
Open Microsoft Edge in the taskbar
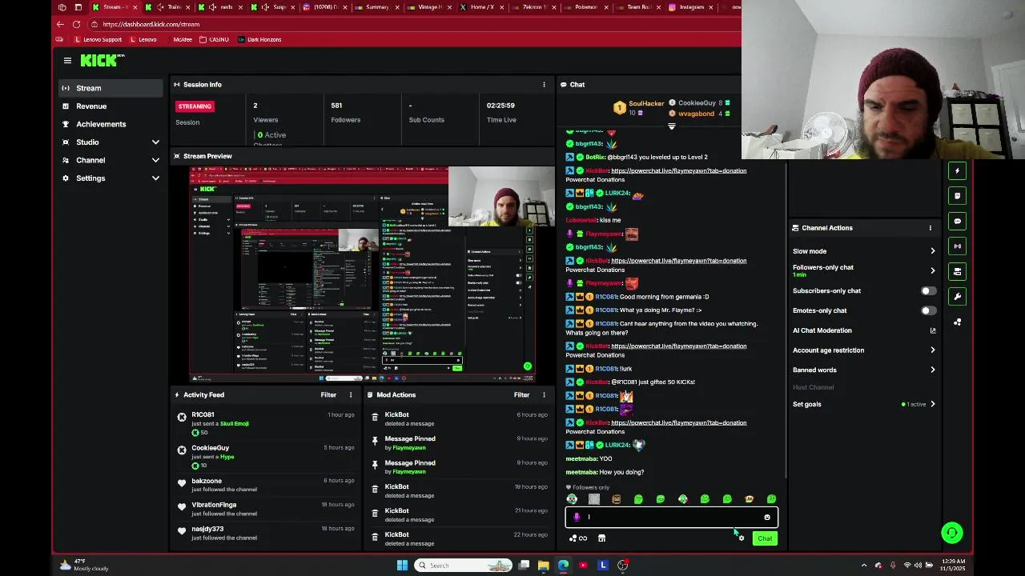(x=563, y=566)
